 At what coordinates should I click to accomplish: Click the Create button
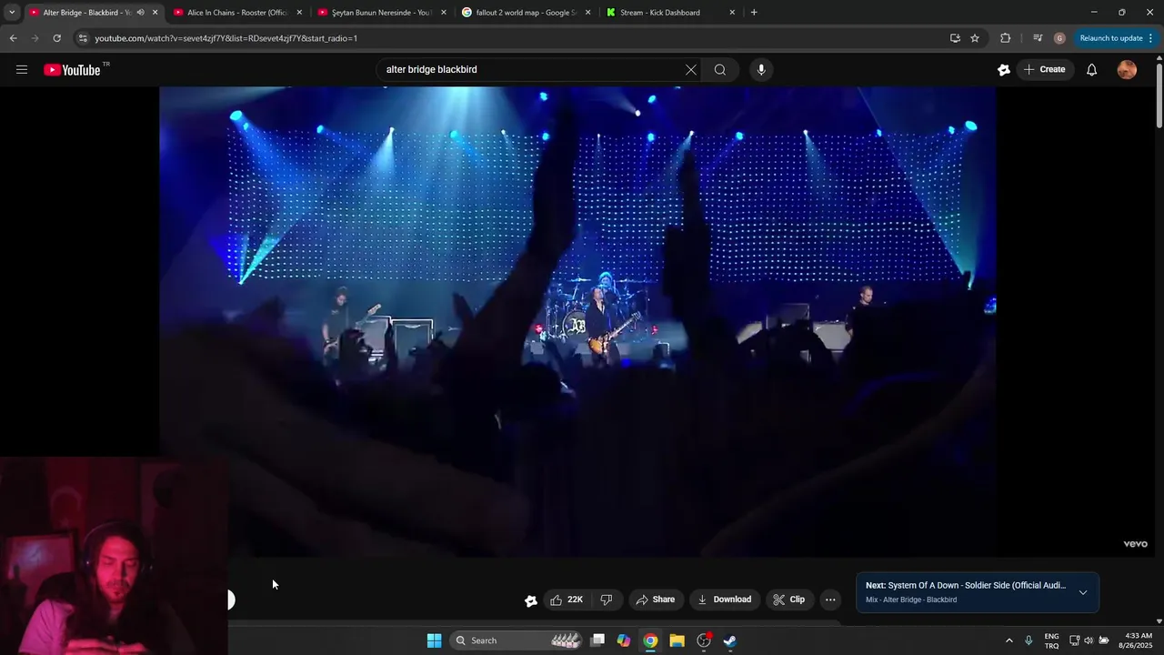[1044, 69]
